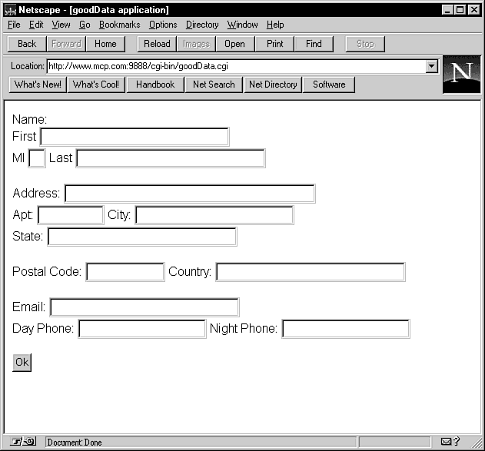
Task: Click the What's New! button
Action: (38, 85)
